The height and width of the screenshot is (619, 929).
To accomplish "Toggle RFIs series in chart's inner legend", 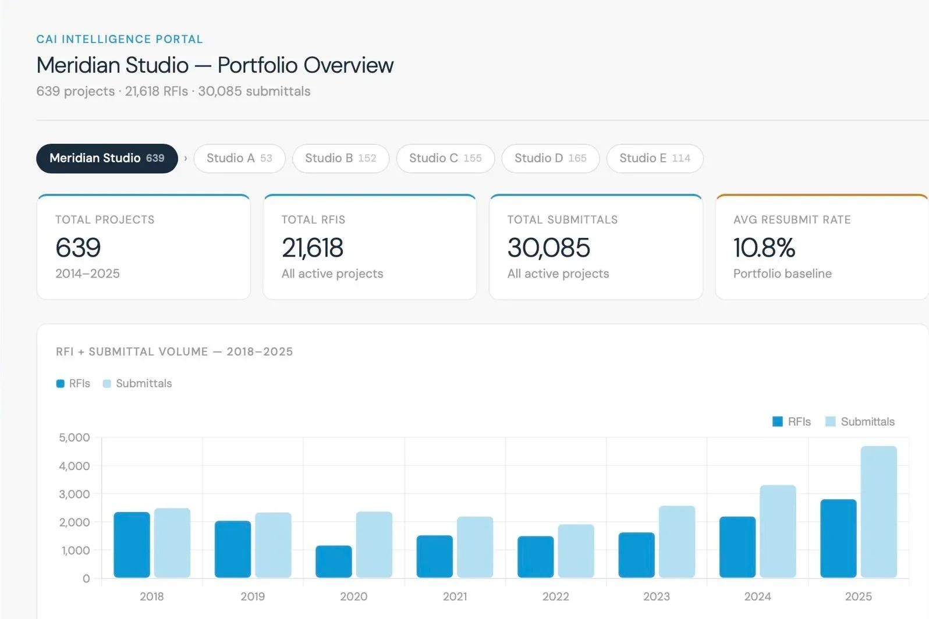I will coord(791,422).
